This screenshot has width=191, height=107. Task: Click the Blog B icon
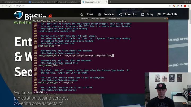(x=143, y=15)
